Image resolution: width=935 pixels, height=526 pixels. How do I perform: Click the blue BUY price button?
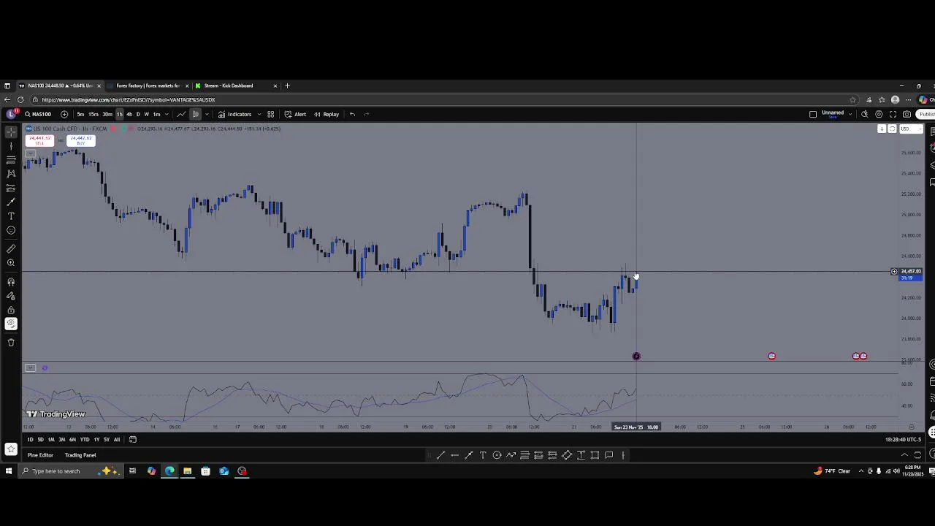(81, 140)
